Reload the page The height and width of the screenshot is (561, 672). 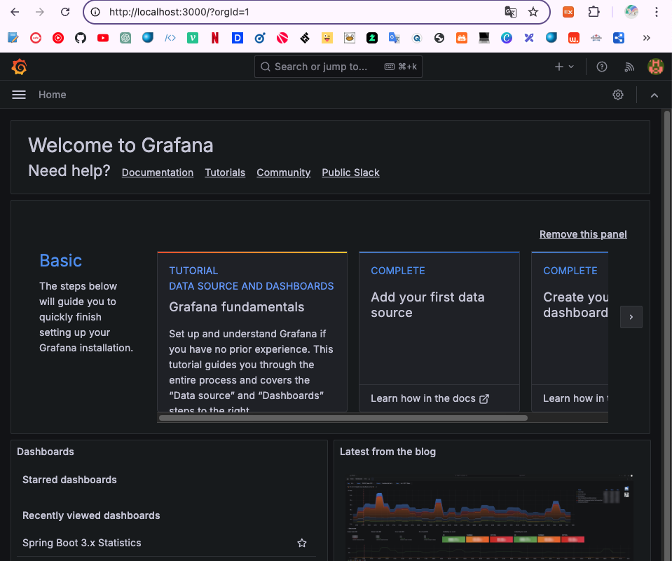coord(65,12)
